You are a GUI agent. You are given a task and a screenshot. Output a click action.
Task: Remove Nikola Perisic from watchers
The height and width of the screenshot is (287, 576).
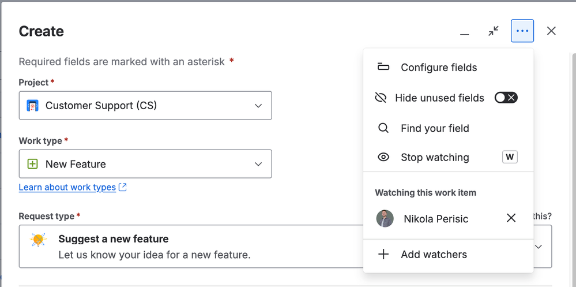tap(511, 218)
